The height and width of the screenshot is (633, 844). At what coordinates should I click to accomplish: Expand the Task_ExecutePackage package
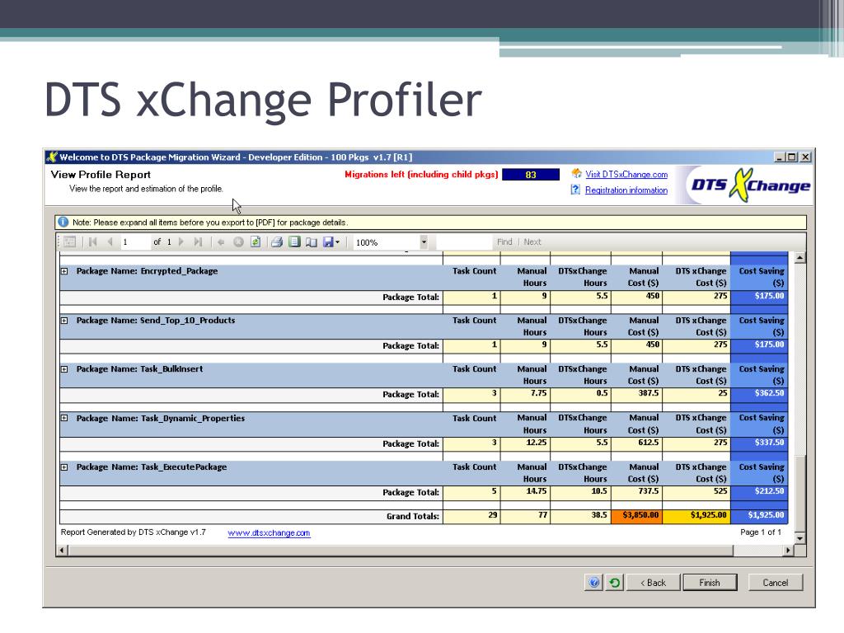[64, 467]
